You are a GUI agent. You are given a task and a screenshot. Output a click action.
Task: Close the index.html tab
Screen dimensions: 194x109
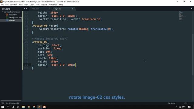[x=49, y=9]
